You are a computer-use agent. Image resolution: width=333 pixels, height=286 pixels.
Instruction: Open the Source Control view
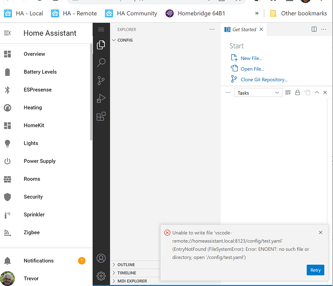click(101, 80)
